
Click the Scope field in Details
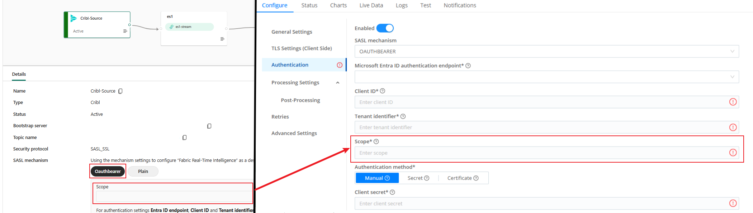click(174, 197)
